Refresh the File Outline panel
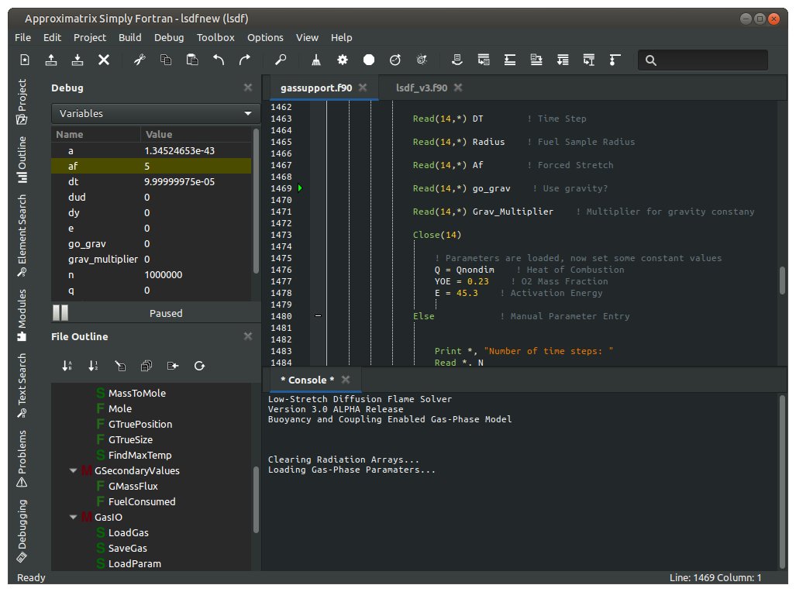 coord(199,366)
